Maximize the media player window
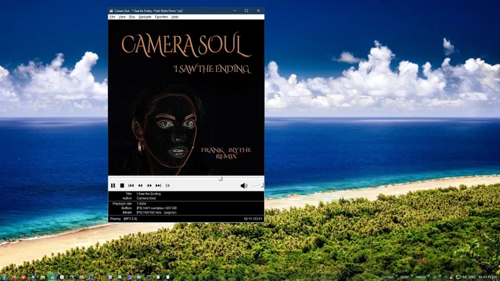Image resolution: width=500 pixels, height=281 pixels. tap(246, 11)
